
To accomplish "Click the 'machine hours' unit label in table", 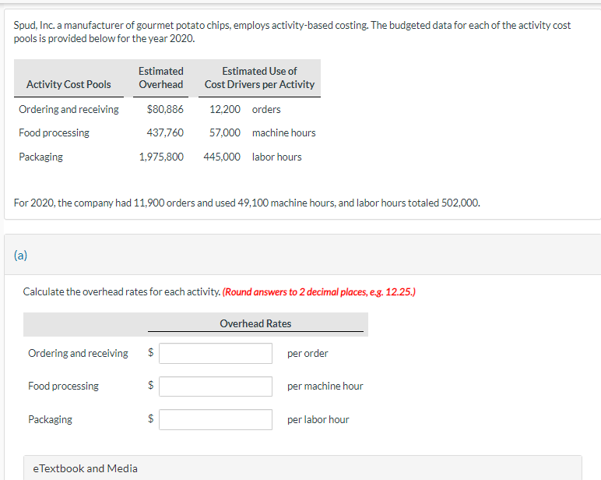I will tap(284, 132).
